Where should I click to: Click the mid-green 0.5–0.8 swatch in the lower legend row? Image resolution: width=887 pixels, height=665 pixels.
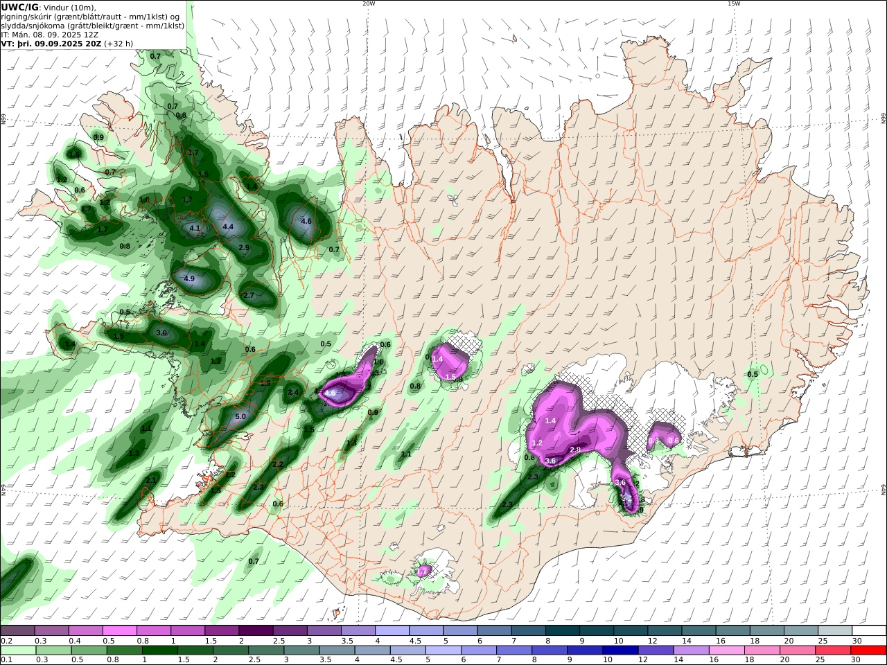point(89,650)
